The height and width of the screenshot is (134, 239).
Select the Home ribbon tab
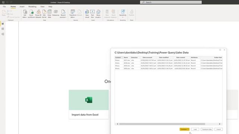pos(13,7)
